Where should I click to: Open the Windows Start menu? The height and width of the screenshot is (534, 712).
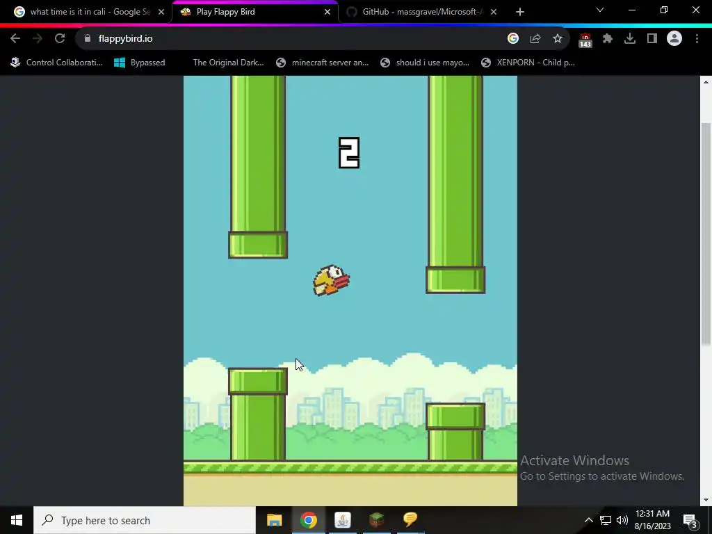click(x=17, y=520)
